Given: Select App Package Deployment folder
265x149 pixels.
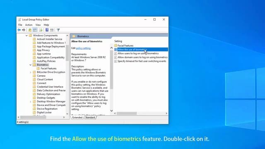Looking at the screenshot, I should [51, 46].
